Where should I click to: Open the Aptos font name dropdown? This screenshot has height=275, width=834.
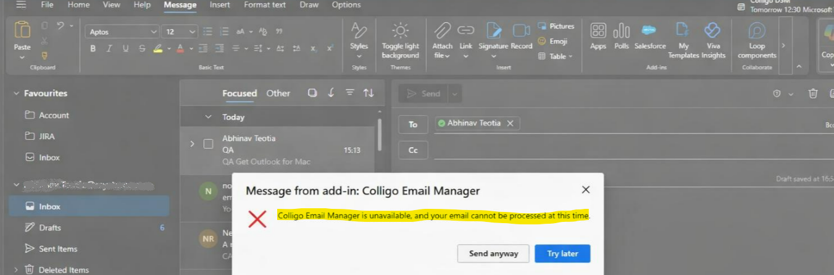[x=154, y=32]
